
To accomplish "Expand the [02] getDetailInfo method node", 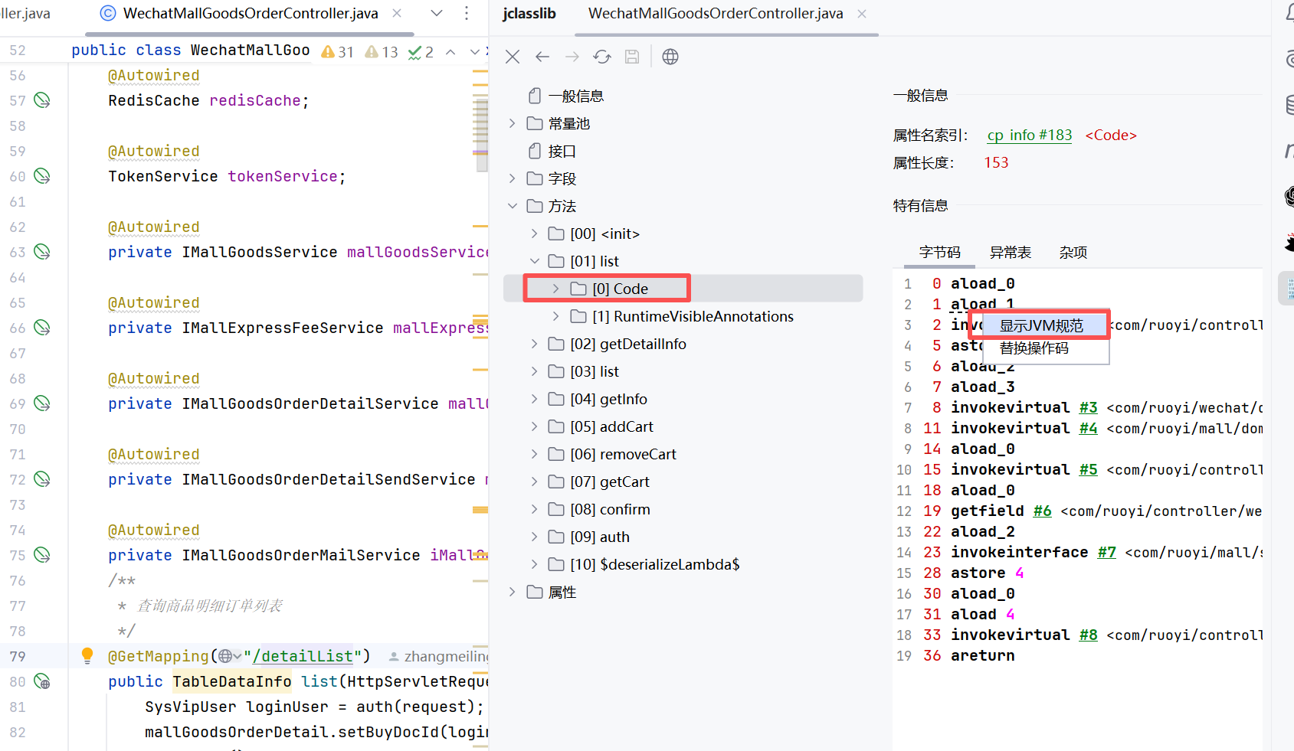I will pyautogui.click(x=535, y=344).
